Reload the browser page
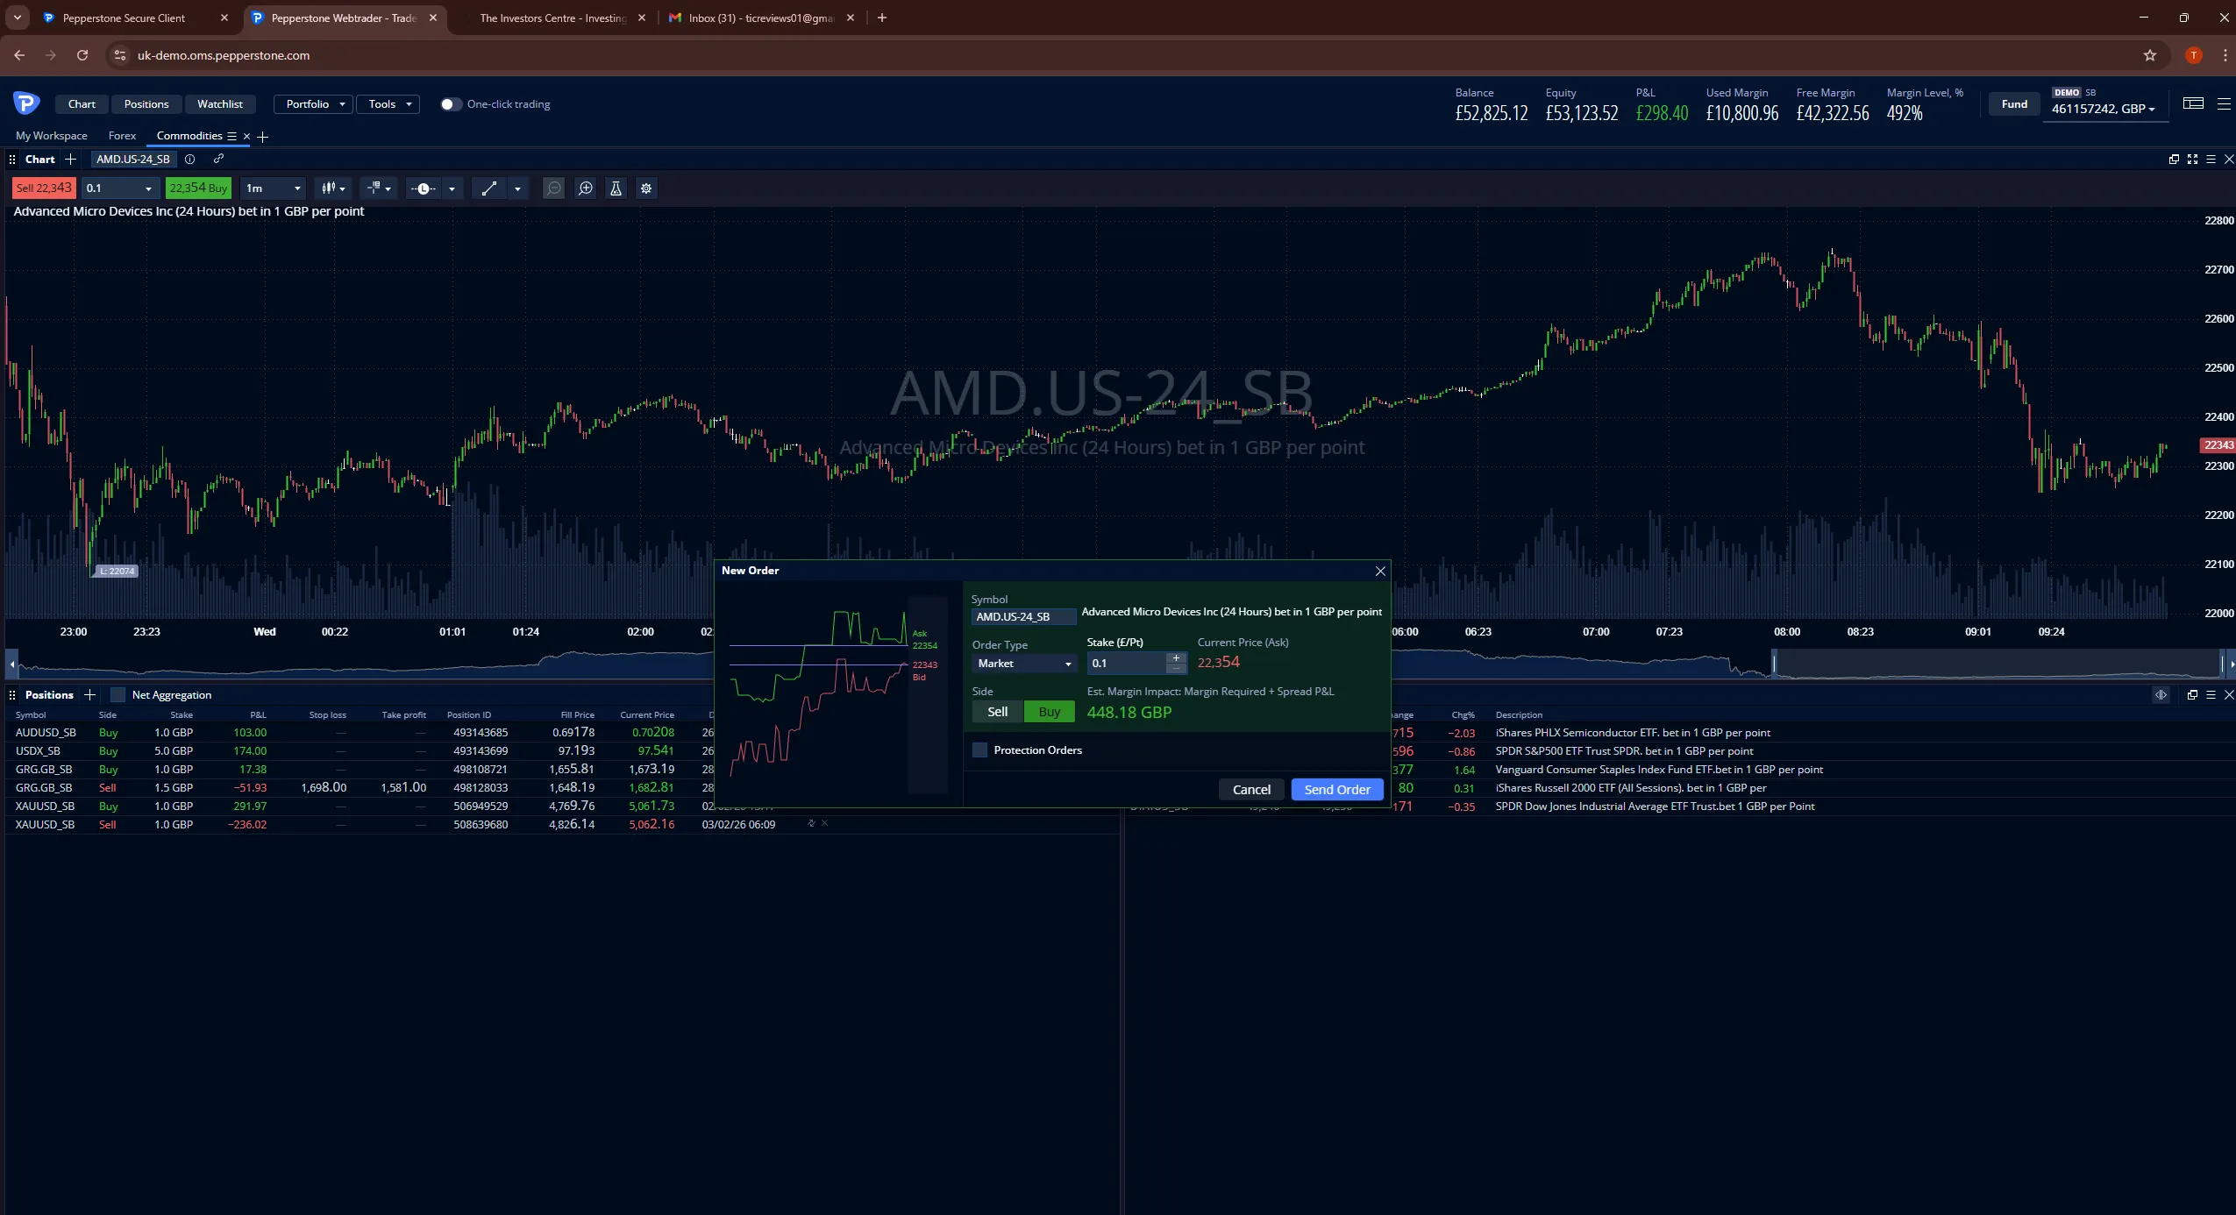2236x1215 pixels. (x=82, y=55)
